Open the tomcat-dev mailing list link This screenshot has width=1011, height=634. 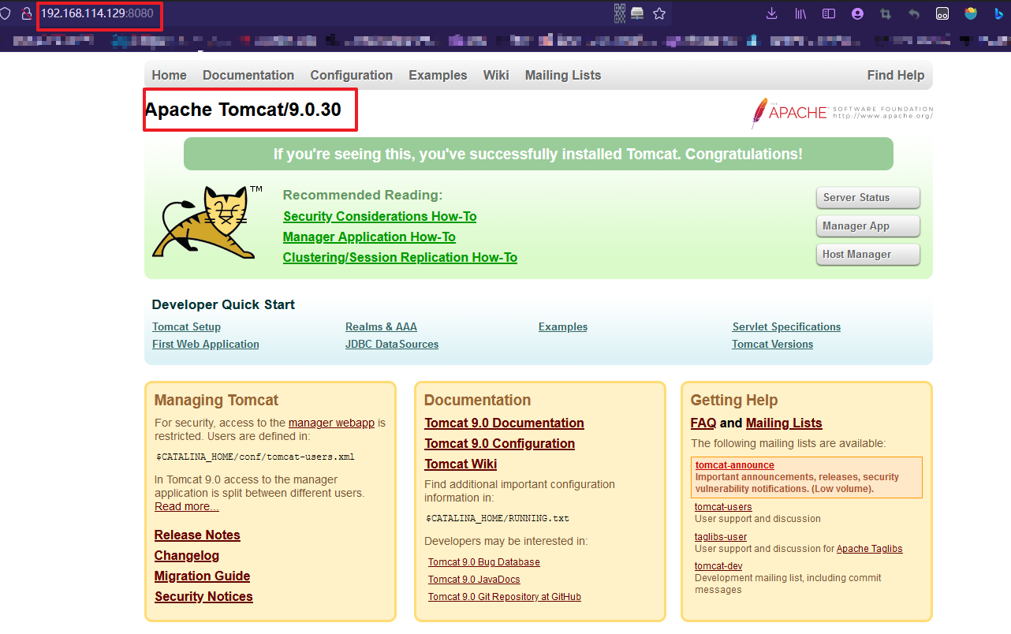point(718,566)
